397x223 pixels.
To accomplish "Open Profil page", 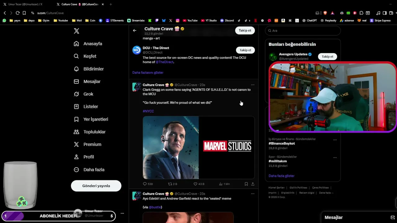I will (84, 157).
